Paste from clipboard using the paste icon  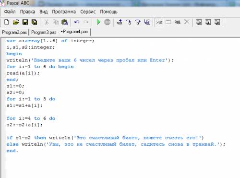tap(65, 22)
